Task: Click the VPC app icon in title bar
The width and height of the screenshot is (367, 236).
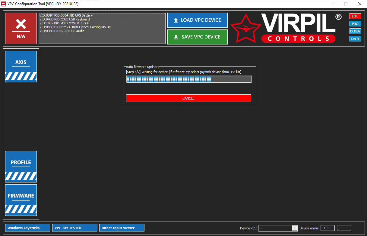Action: pos(3,4)
